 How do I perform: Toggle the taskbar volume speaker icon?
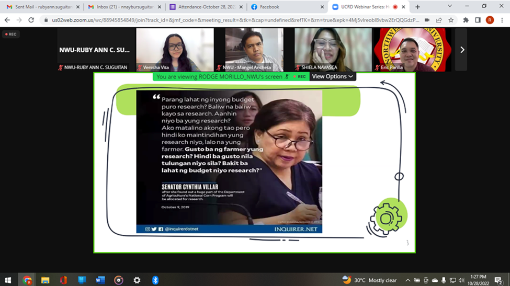pyautogui.click(x=461, y=280)
